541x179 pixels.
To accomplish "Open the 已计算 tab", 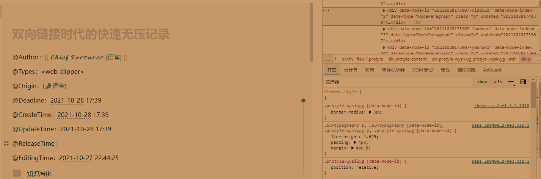I will click(x=351, y=70).
